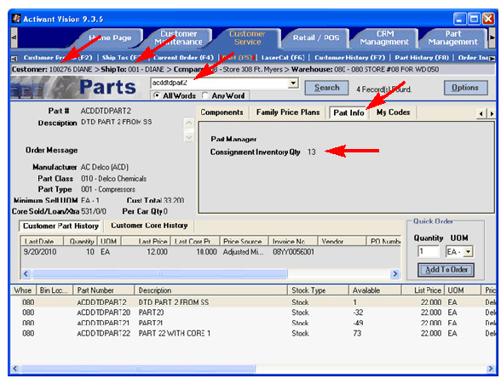Sort by the Part Number column header
Screen dimensions: 501x384
point(104,290)
